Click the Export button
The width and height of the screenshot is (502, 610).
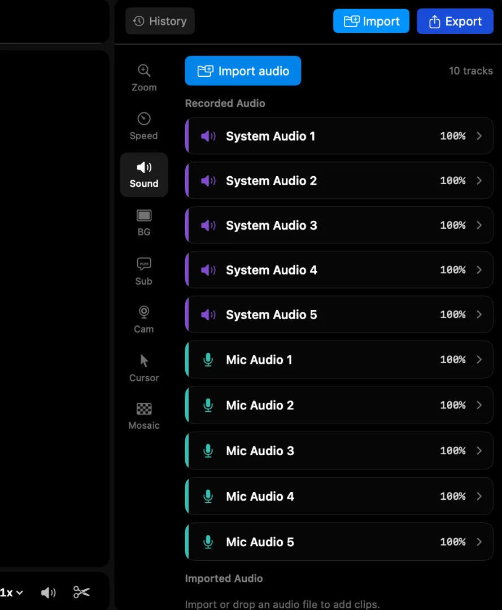[455, 21]
